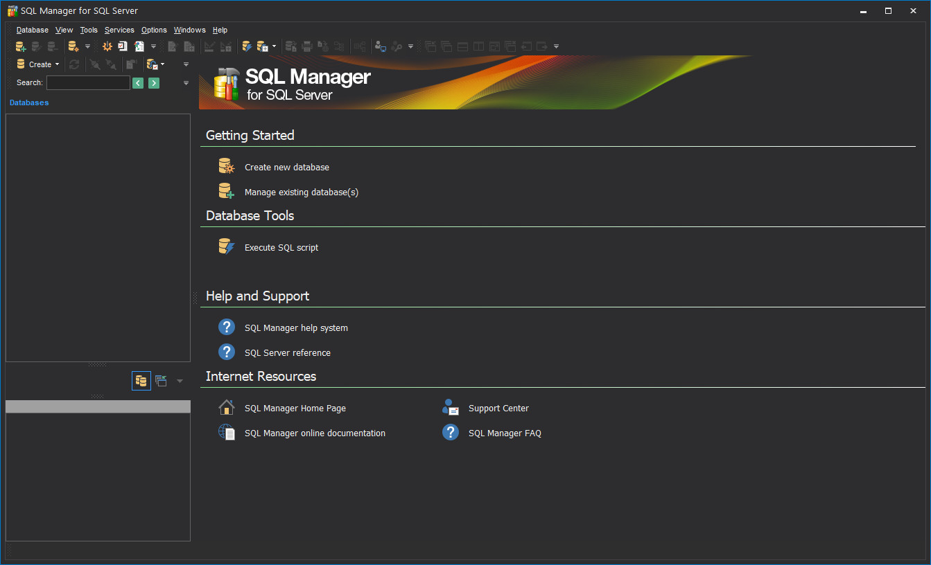Open the Windows menu

(190, 30)
